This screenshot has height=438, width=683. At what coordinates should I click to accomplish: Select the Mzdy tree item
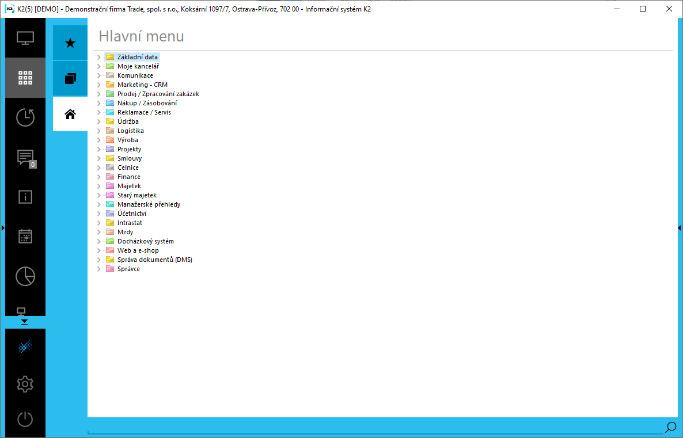pos(125,232)
